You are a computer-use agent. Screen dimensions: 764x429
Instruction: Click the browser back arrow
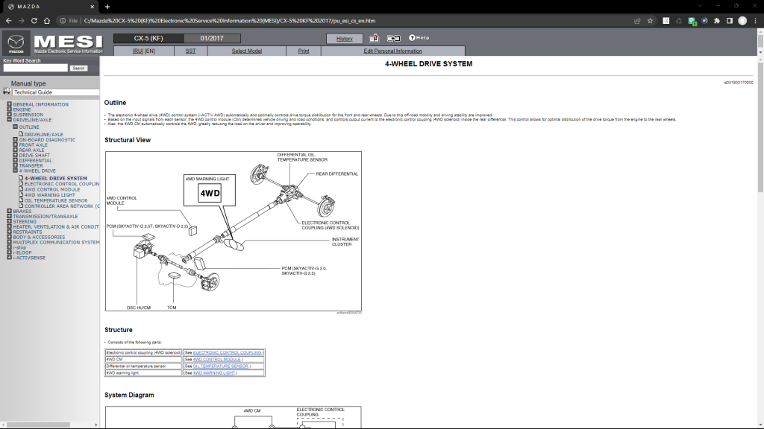click(7, 21)
